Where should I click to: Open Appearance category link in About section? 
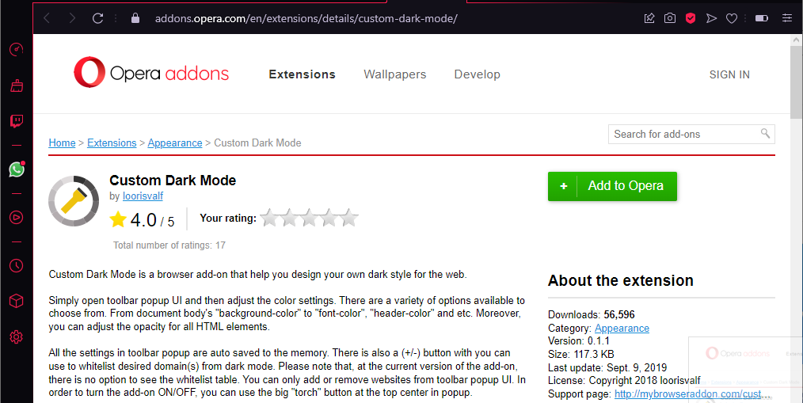tap(622, 329)
